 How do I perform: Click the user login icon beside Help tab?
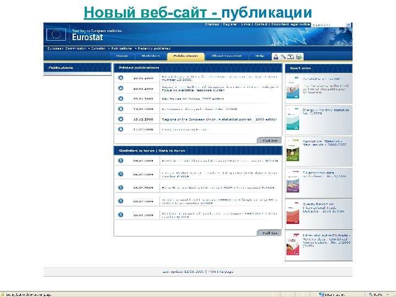276,57
